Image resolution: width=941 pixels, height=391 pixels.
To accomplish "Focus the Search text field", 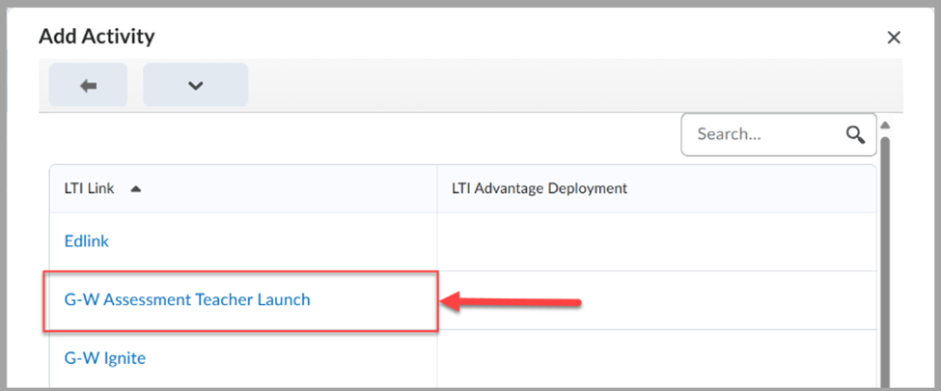I will coord(778,134).
